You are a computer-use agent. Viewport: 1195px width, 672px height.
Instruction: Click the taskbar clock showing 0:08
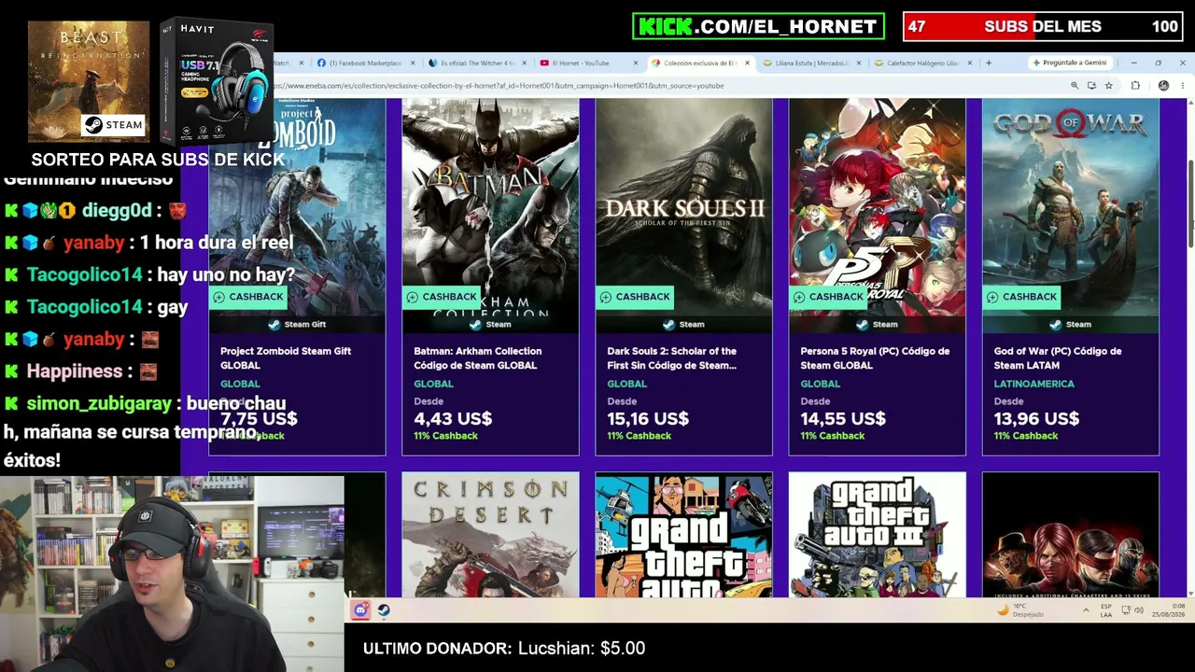tap(1170, 610)
